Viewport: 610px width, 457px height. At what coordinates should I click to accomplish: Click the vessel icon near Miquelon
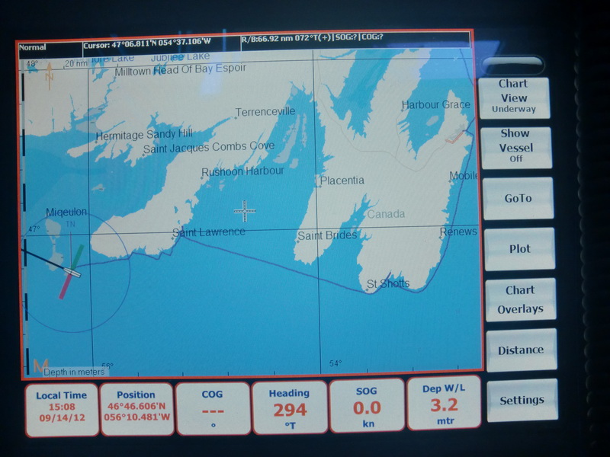click(x=72, y=271)
